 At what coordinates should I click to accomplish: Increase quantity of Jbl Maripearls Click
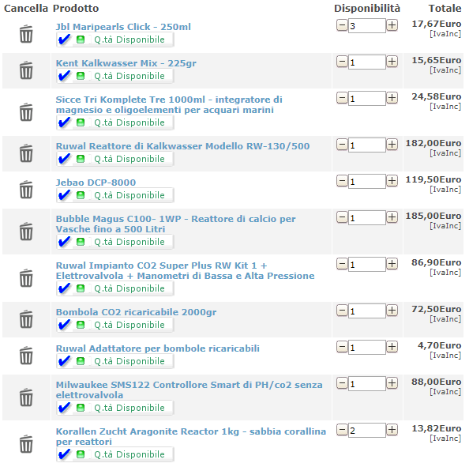click(x=392, y=25)
